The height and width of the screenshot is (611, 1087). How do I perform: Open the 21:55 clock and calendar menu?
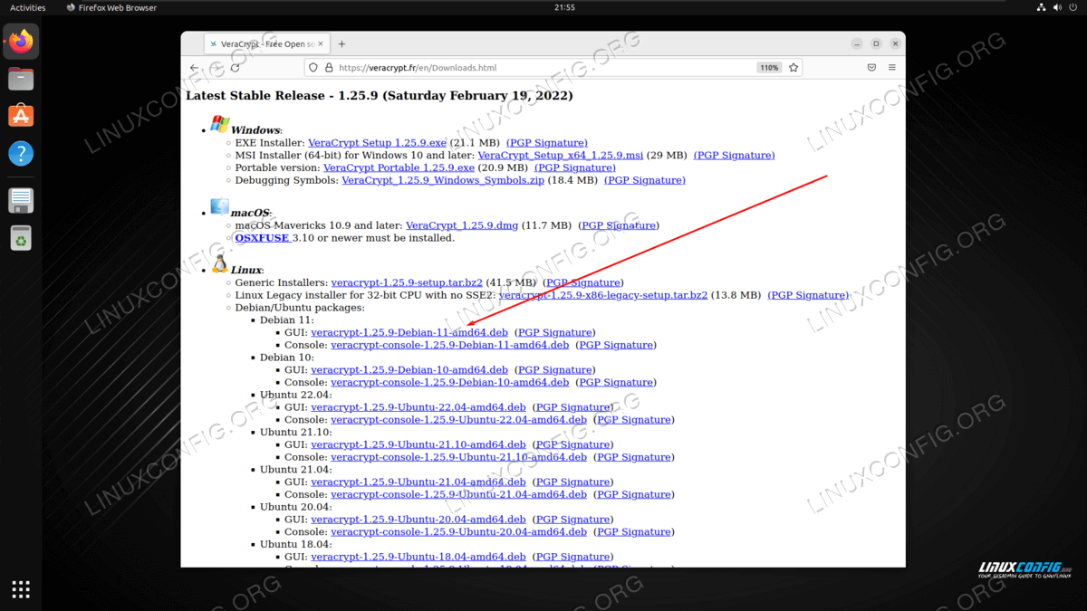coord(564,7)
